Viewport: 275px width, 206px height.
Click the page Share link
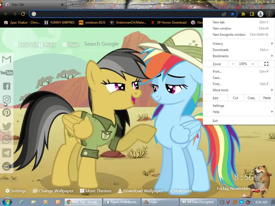(x=71, y=45)
